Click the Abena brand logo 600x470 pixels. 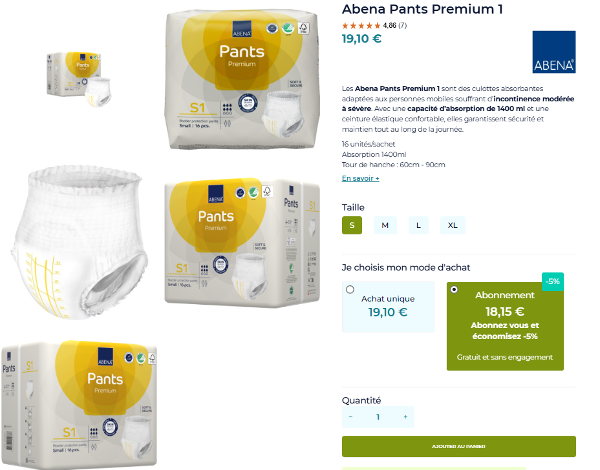[553, 52]
